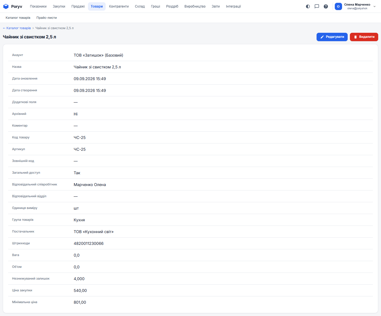Click the Артикул value ЧС-25
This screenshot has width=381, height=316.
[80, 149]
